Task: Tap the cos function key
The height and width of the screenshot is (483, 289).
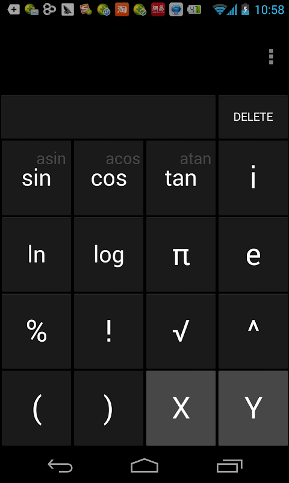Action: click(109, 178)
